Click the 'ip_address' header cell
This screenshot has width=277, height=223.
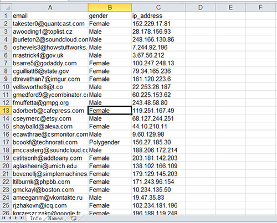[158, 15]
